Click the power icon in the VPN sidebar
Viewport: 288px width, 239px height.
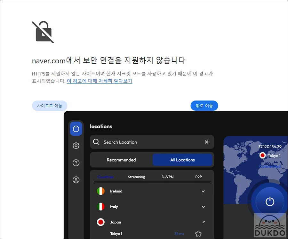point(76,129)
